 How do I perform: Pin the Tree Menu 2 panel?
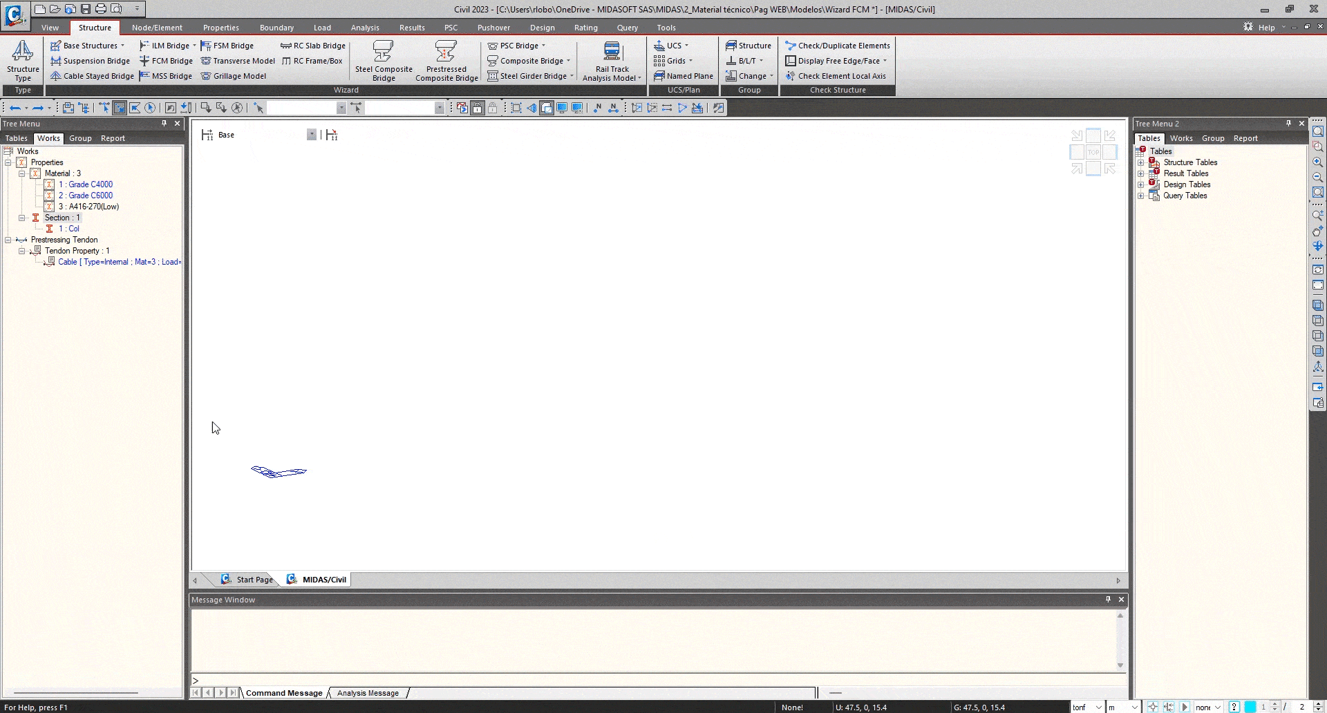(x=1288, y=124)
